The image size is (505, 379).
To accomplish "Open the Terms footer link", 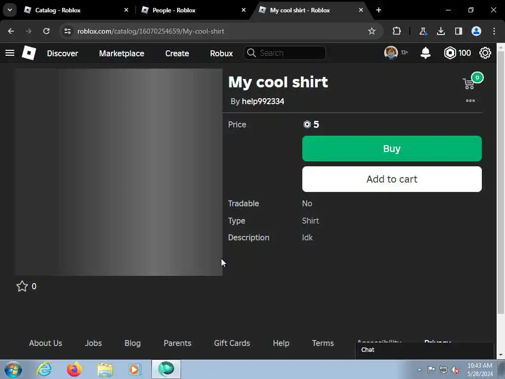I will 323,343.
